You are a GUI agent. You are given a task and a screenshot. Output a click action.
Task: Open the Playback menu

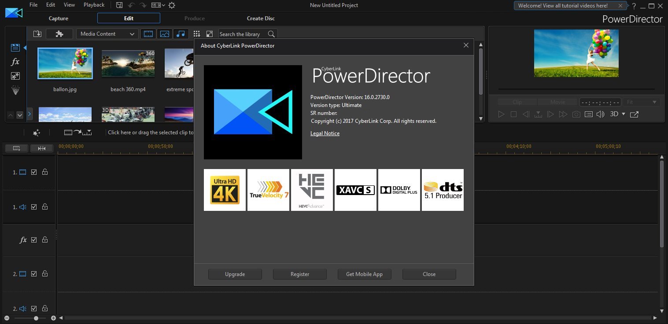pos(94,5)
